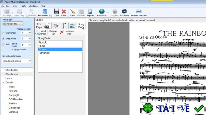Select Sheet music in navigation tree
Image resolution: width=206 pixels, height=115 pixels.
(12, 74)
